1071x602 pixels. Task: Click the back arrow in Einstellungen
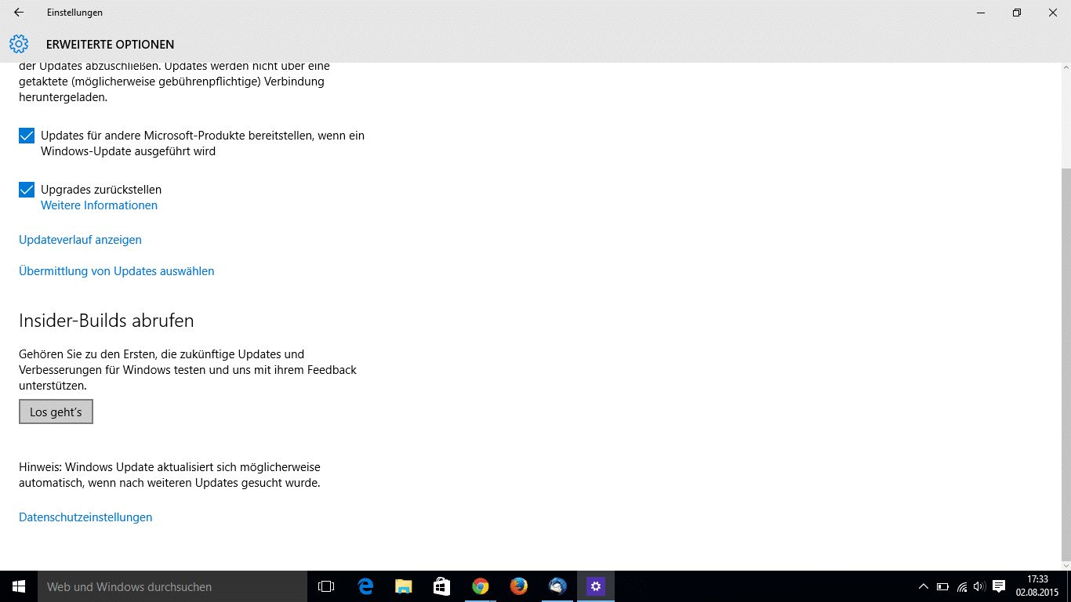(19, 13)
